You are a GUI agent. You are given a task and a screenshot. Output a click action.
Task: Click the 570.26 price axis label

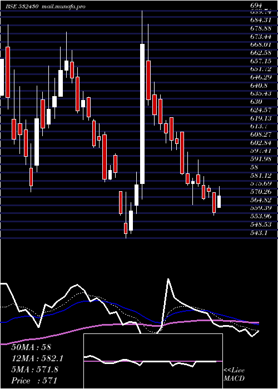[x=261, y=192]
